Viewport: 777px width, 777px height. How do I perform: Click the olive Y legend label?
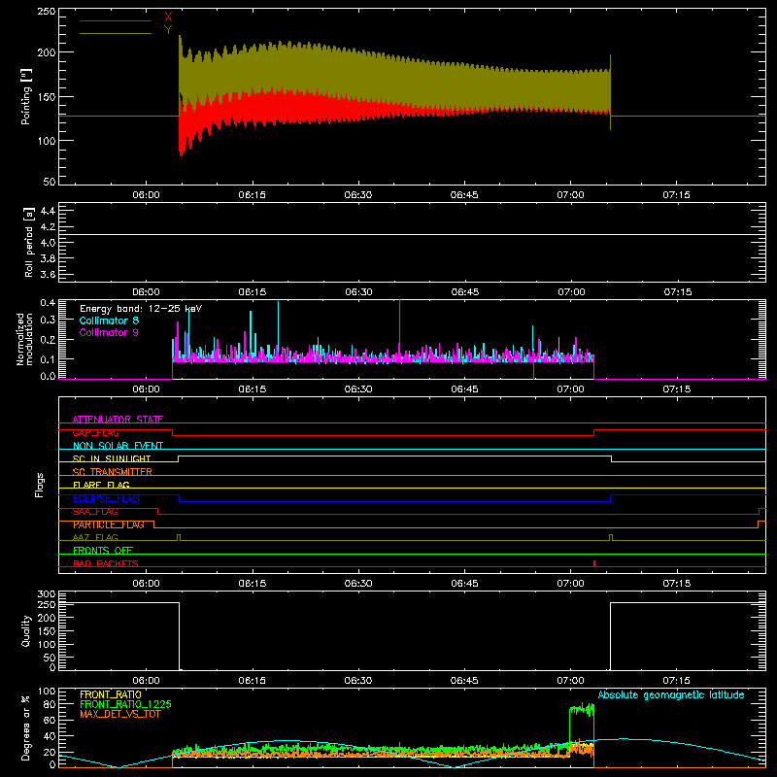[168, 30]
